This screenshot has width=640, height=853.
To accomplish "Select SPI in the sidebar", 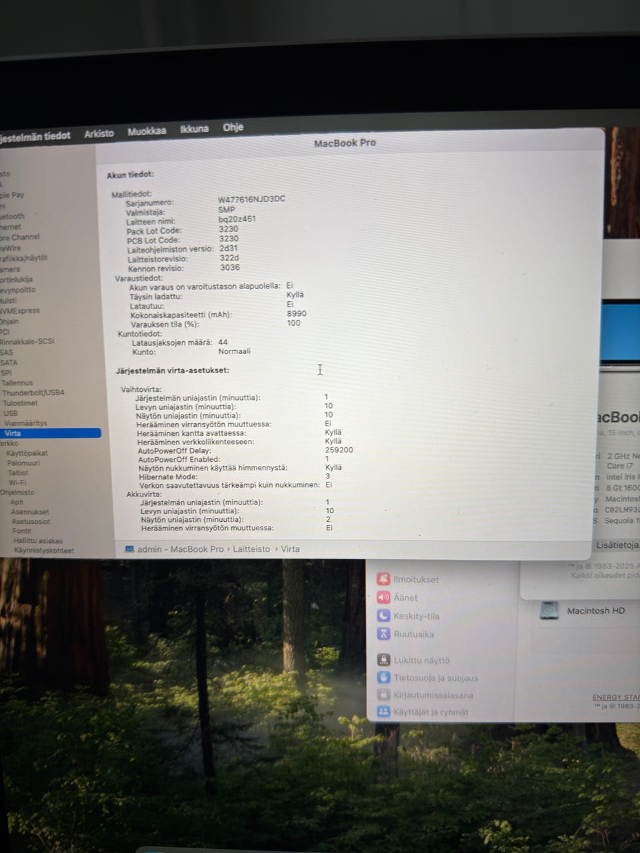I will point(6,373).
